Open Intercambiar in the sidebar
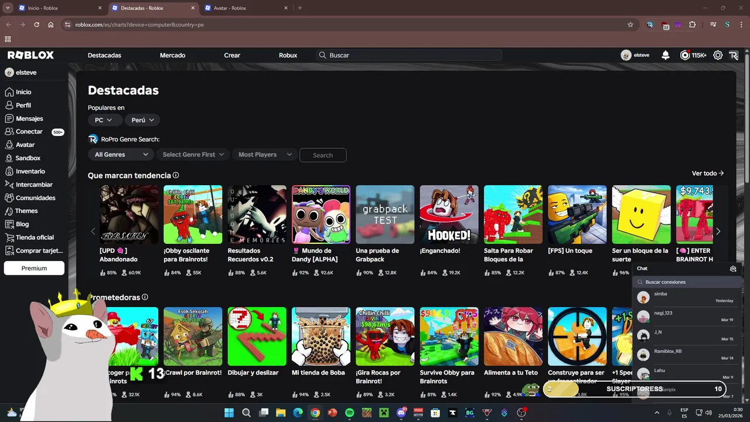750x422 pixels. coord(34,185)
